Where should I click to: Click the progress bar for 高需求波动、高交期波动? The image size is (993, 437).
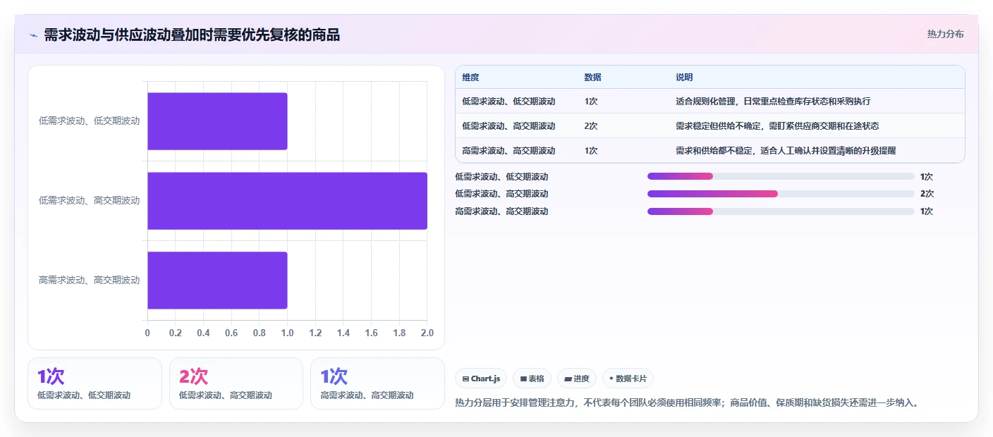click(781, 211)
